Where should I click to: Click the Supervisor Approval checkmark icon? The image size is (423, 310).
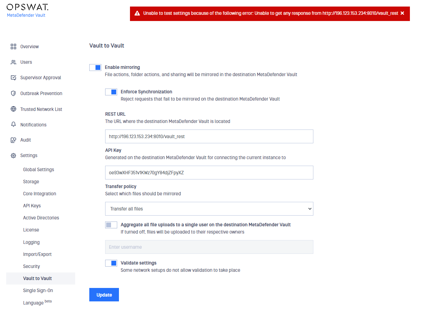coord(13,77)
